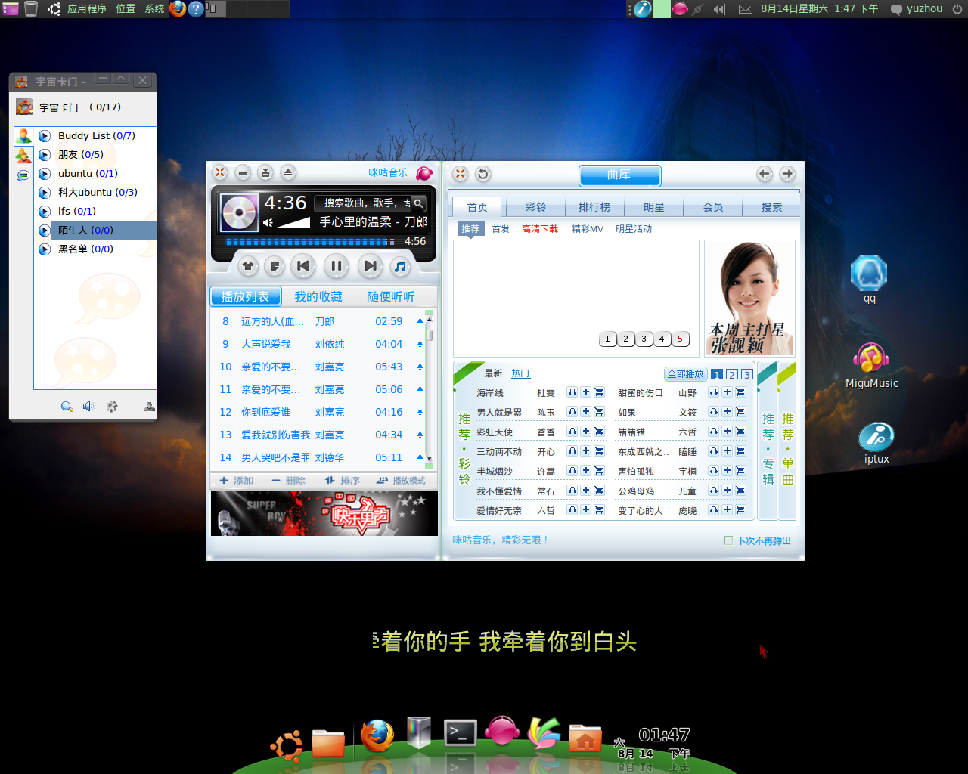Viewport: 968px width, 774px height.
Task: Open the 彩铃 tab in the library
Action: pyautogui.click(x=536, y=207)
